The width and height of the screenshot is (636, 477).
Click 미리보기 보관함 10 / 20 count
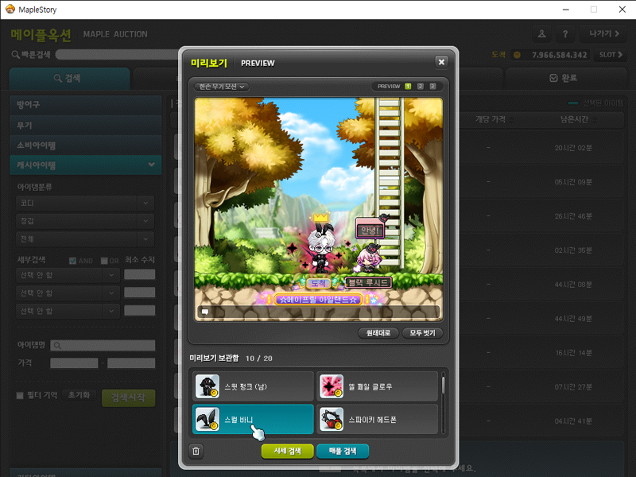point(231,359)
